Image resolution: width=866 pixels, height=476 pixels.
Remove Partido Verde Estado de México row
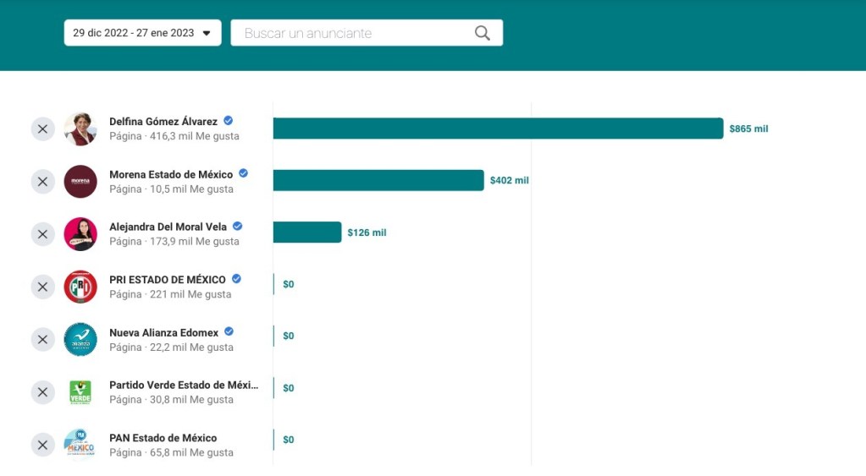(43, 392)
